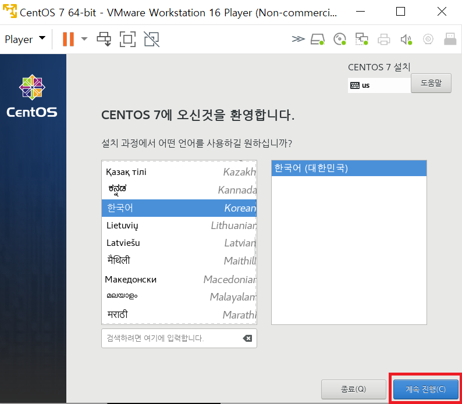
Task: Maximize the VMware Player window
Action: click(400, 12)
